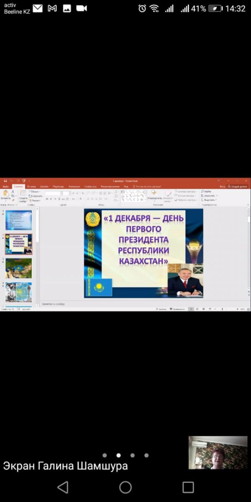Image resolution: width=251 pixels, height=502 pixels.
Task: Expand the Replace (Заменить) dropdown
Action: (209, 195)
